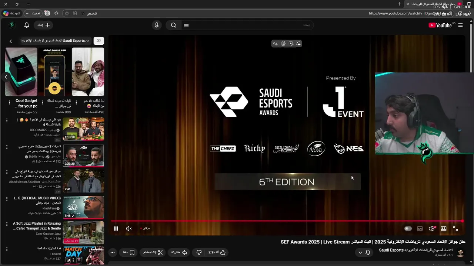The image size is (474, 266).
Task: Open more actions three-dot menu under video
Action: pyautogui.click(x=113, y=252)
